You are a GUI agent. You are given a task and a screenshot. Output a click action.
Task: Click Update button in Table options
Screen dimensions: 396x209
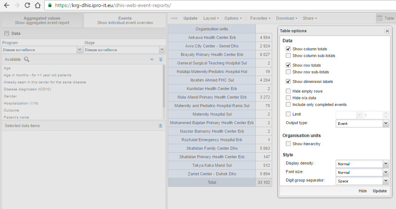[x=379, y=191]
